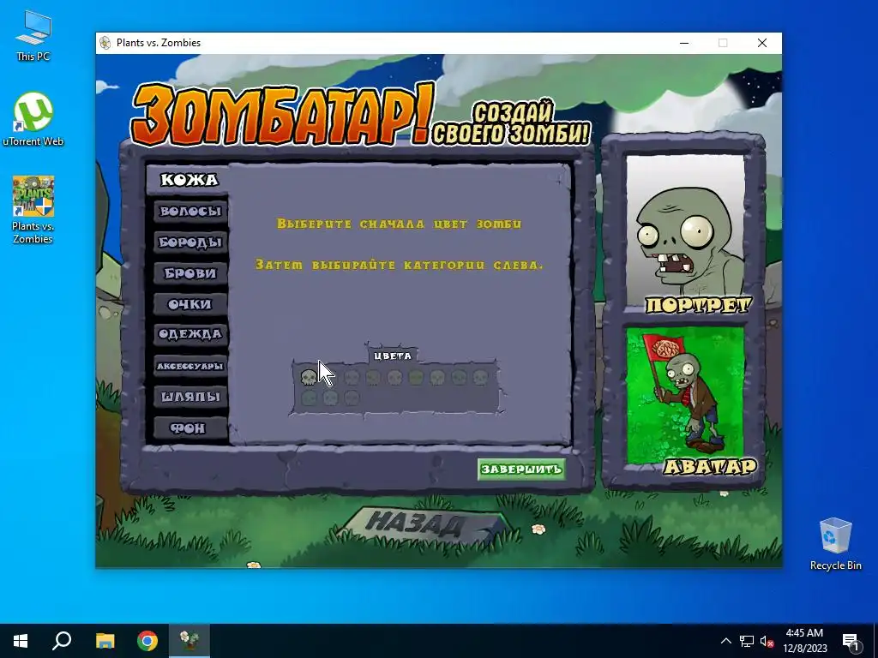Click the Recycle Bin desktop icon
This screenshot has width=878, height=658.
(835, 544)
